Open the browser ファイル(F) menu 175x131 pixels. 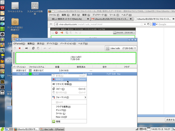(54, 15)
